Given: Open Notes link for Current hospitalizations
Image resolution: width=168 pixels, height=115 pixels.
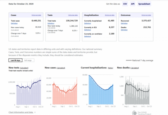Looking at the screenshot, I should click(110, 68).
